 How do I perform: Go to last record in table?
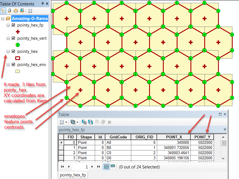99,166
